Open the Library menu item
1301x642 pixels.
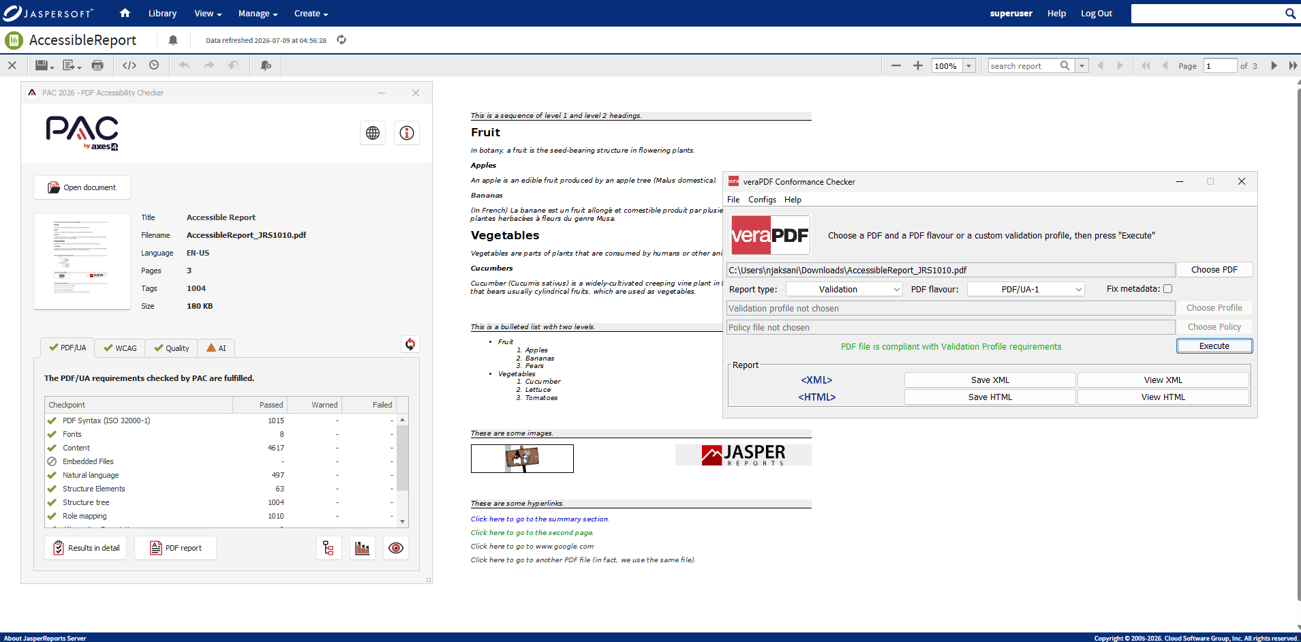click(162, 13)
